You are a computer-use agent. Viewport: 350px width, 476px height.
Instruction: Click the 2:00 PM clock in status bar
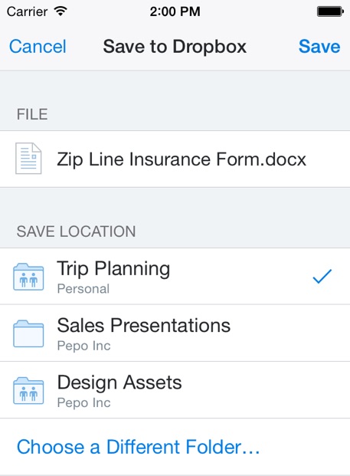(x=175, y=11)
